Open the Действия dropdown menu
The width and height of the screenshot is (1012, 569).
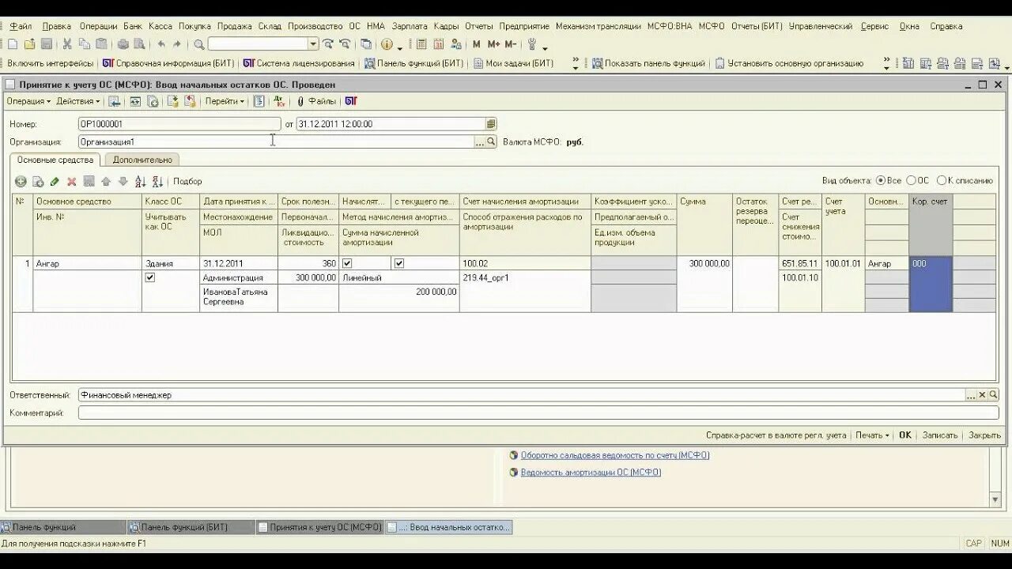(x=77, y=101)
